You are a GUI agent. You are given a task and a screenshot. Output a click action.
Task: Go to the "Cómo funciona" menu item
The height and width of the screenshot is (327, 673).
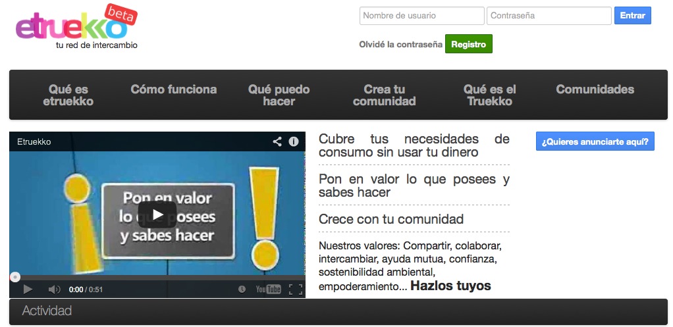(x=173, y=89)
